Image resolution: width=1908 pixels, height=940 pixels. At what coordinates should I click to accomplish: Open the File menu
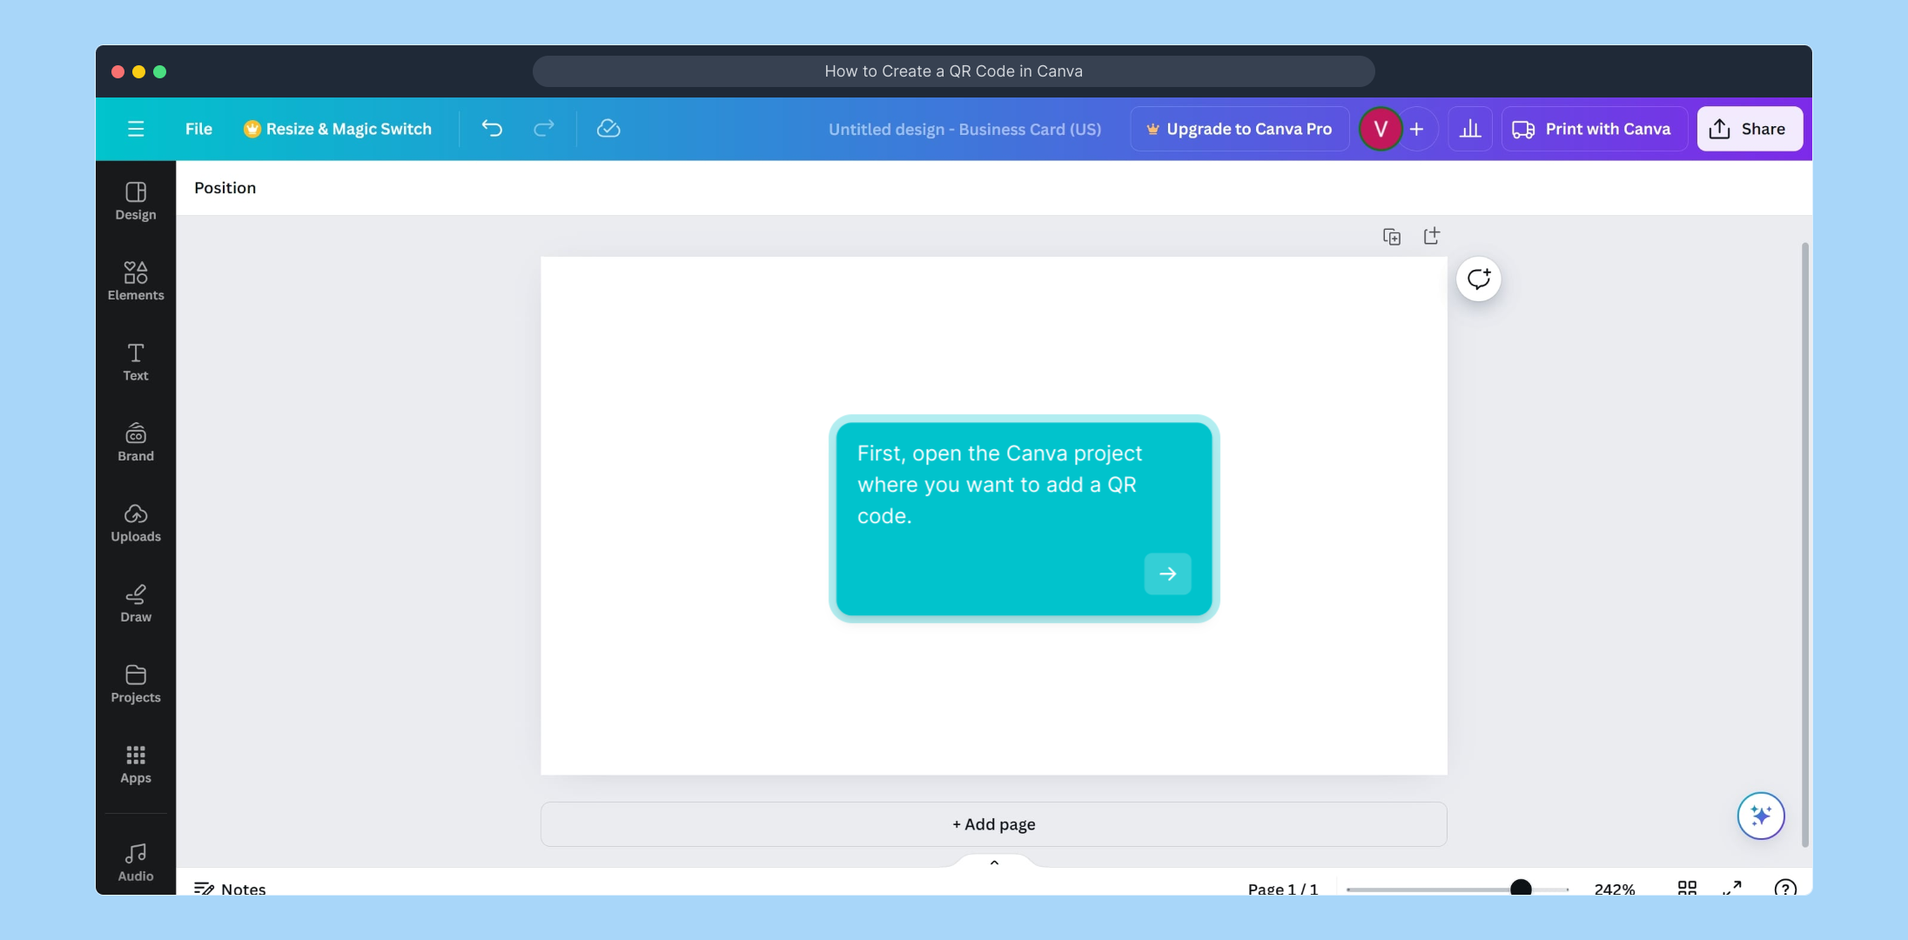point(198,128)
